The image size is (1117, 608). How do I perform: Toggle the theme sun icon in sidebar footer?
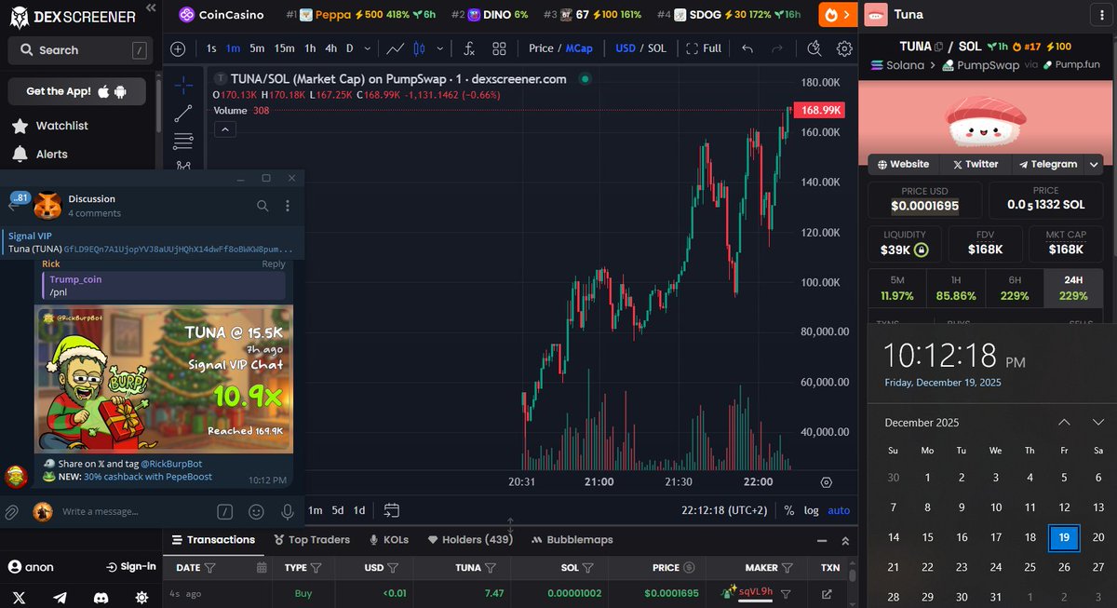141,597
